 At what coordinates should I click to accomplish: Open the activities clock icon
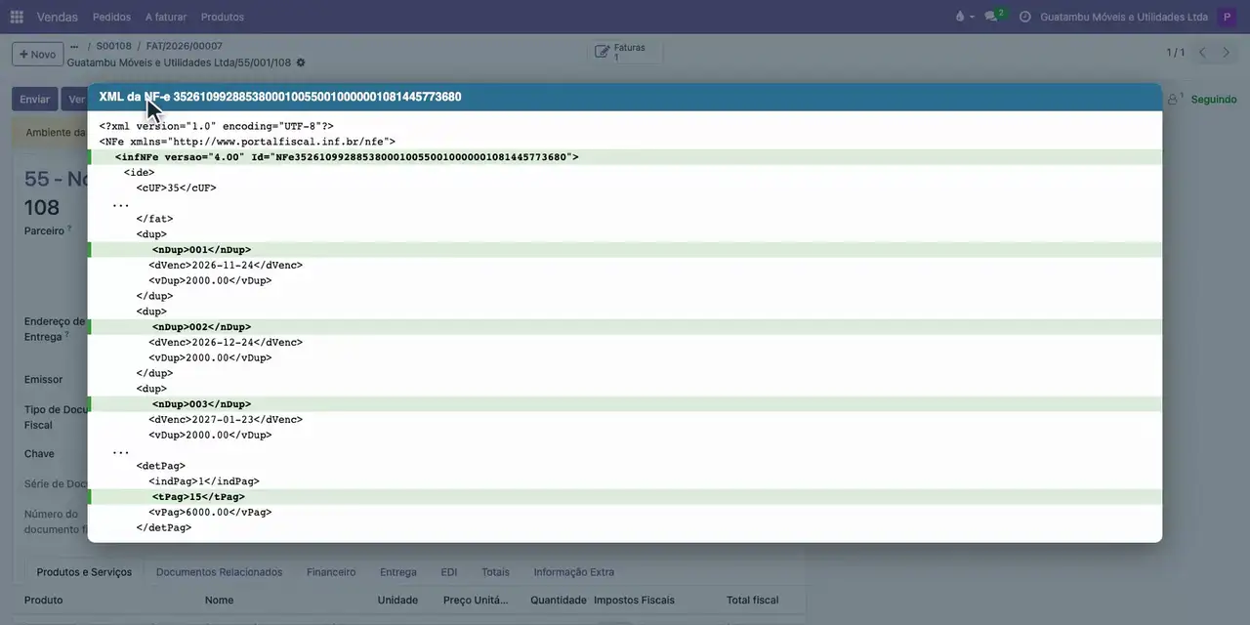(1024, 17)
